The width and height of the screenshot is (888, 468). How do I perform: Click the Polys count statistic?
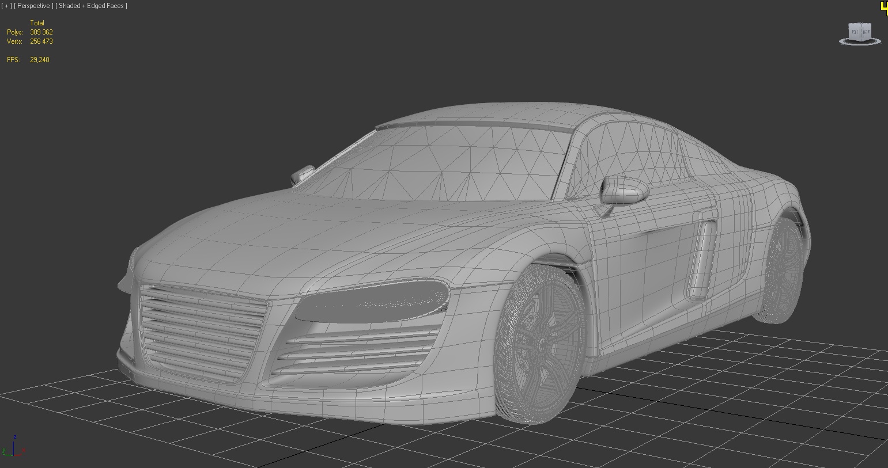(x=41, y=32)
